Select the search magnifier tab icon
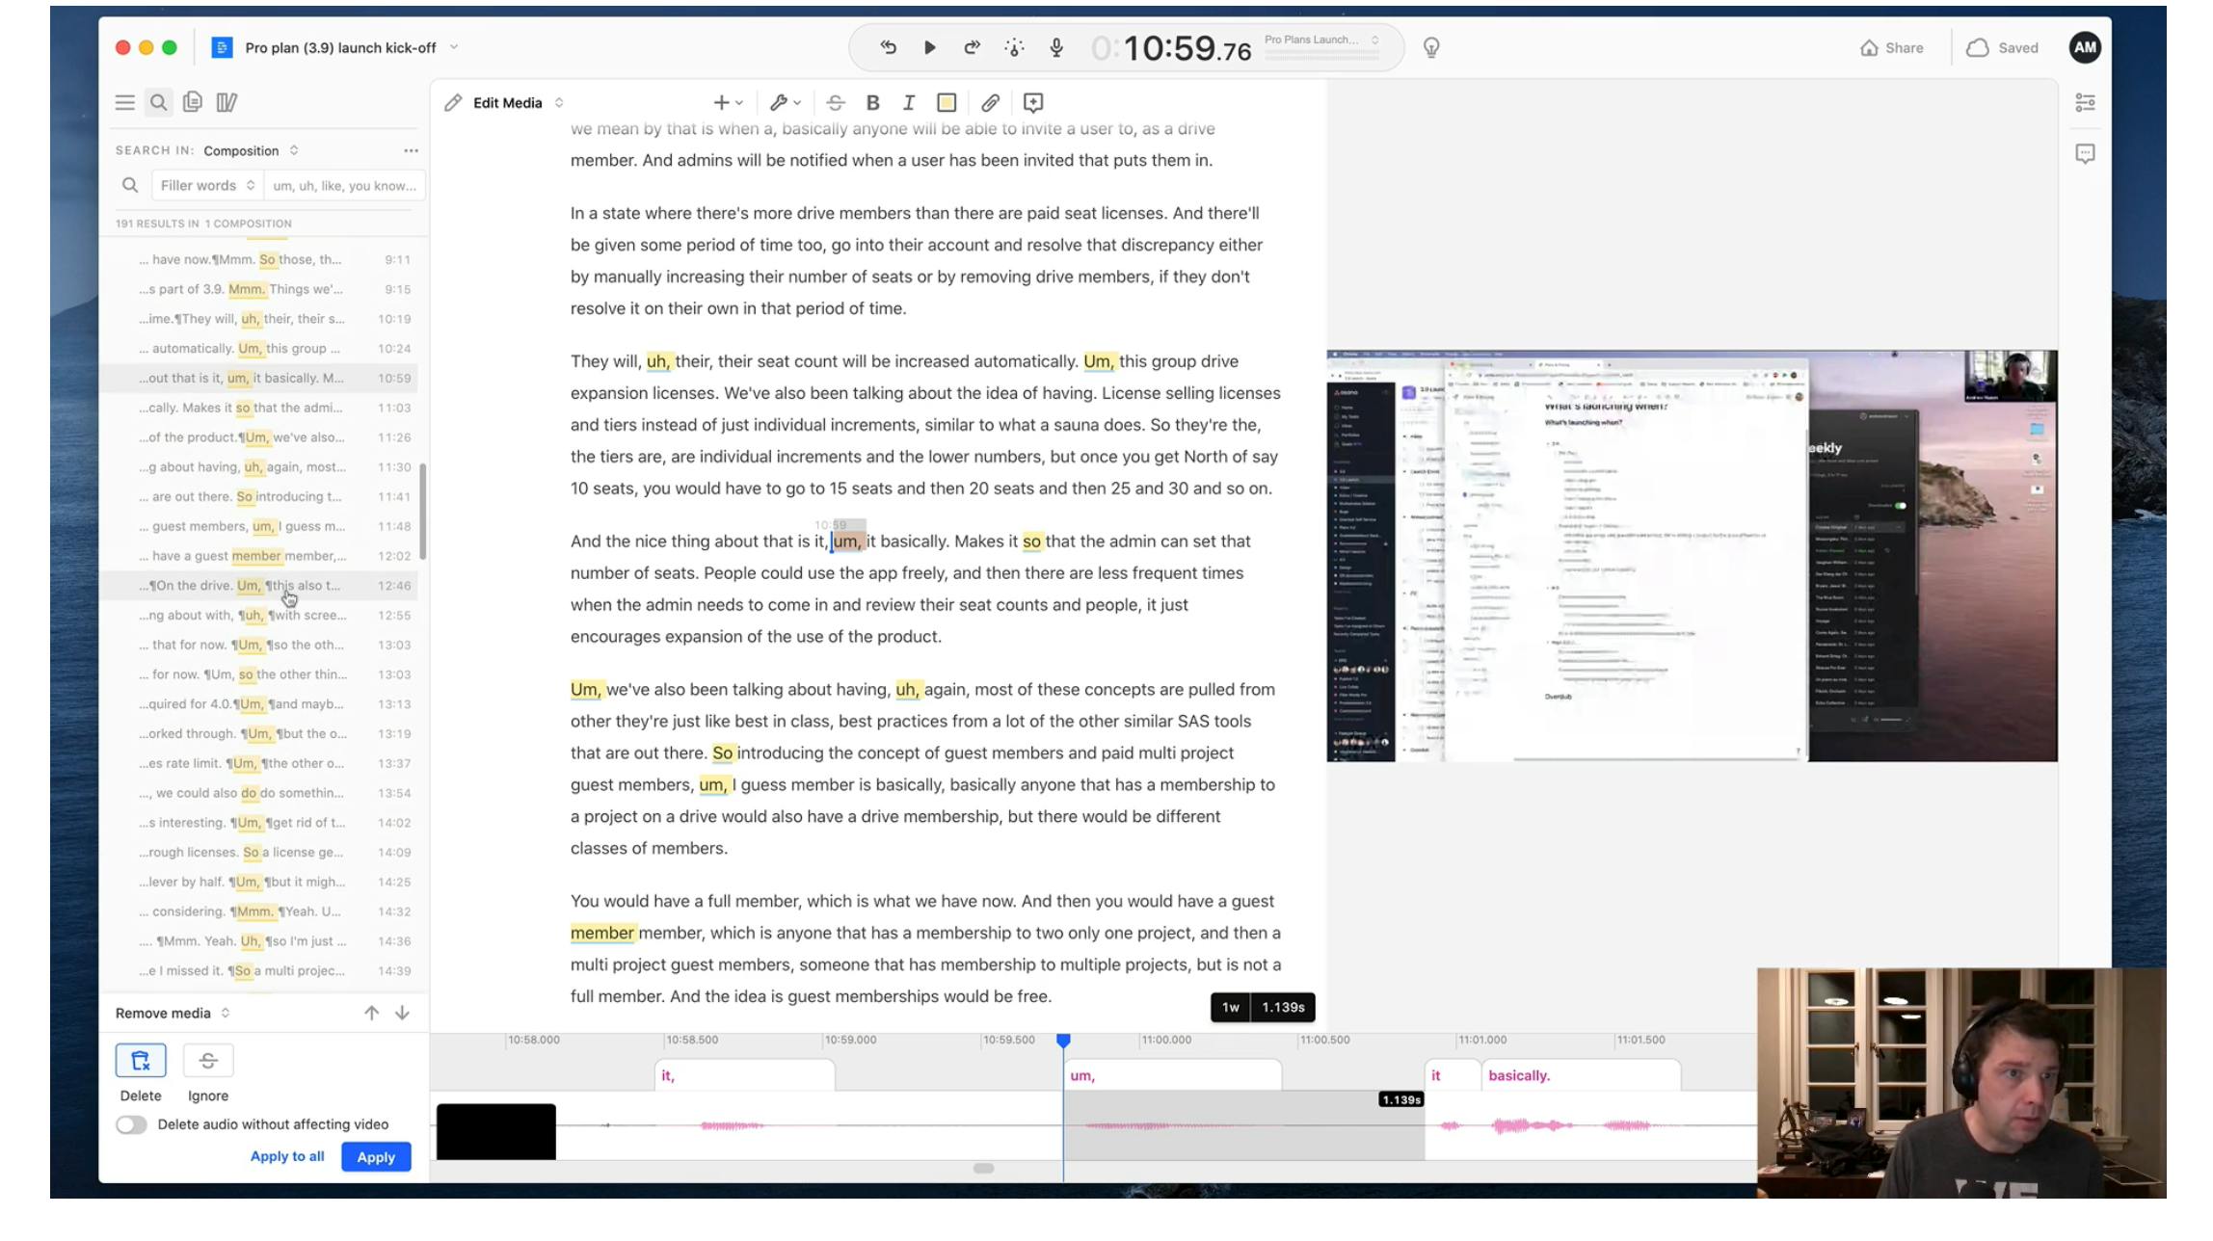 point(159,102)
